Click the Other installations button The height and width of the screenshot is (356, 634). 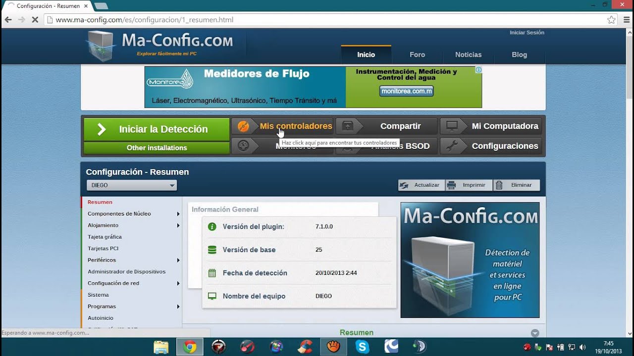coord(157,148)
